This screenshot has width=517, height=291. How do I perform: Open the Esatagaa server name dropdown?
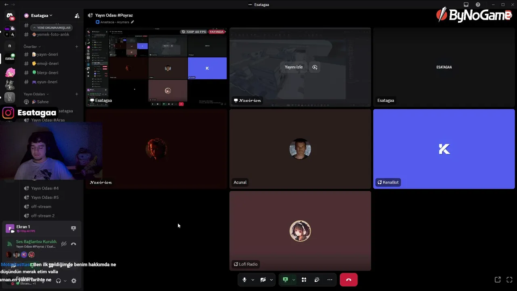click(x=42, y=16)
